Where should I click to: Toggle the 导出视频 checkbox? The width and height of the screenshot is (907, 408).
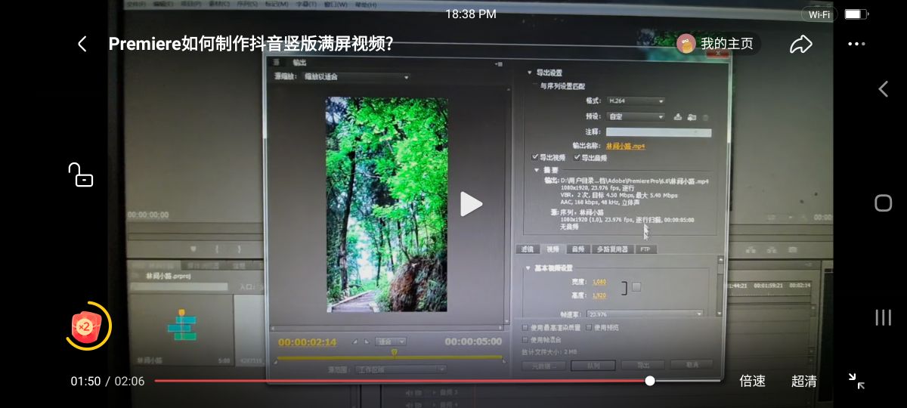click(x=535, y=157)
